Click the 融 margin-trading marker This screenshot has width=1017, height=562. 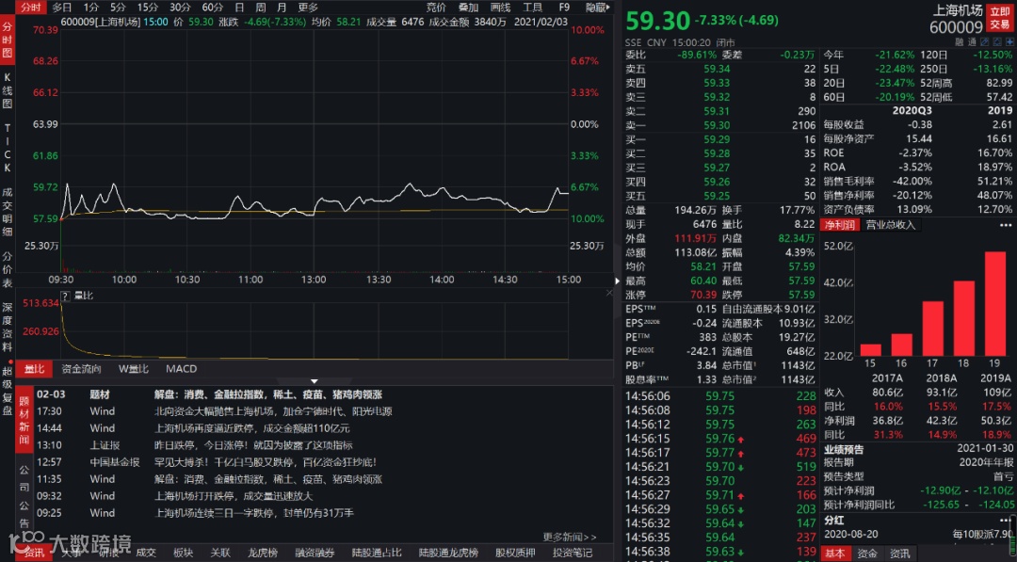click(960, 41)
